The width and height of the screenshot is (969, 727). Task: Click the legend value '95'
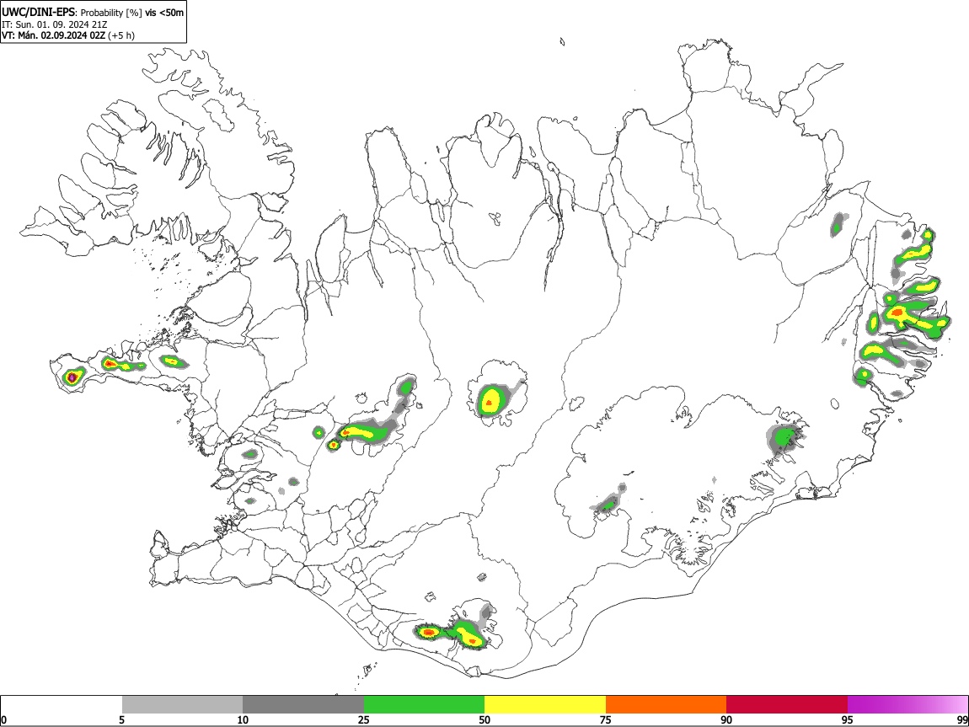tap(848, 719)
